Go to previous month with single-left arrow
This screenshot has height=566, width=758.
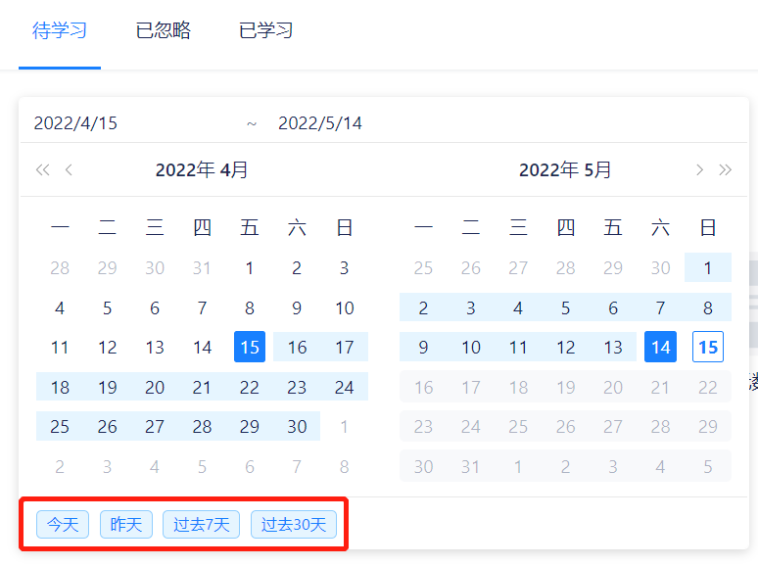[x=69, y=170]
